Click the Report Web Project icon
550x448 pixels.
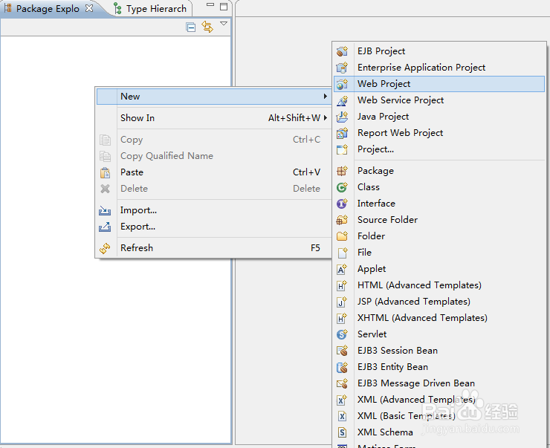(342, 133)
